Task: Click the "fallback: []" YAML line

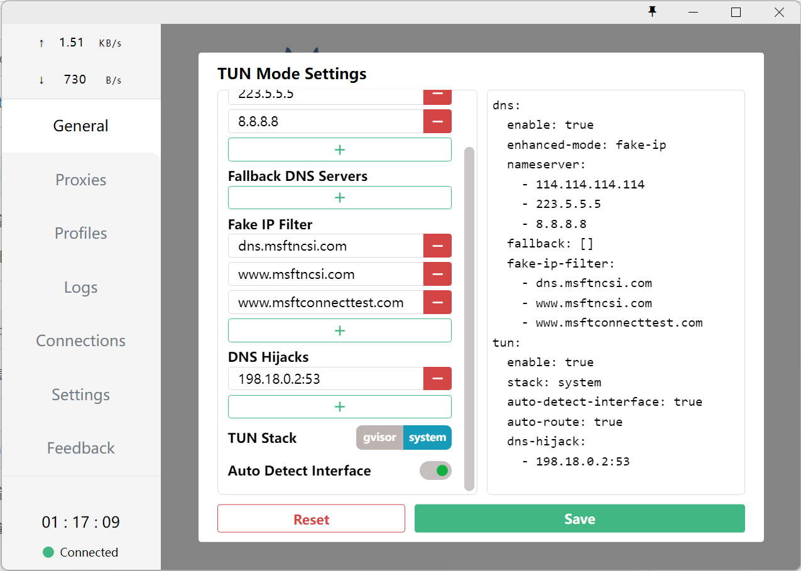Action: pyautogui.click(x=550, y=244)
